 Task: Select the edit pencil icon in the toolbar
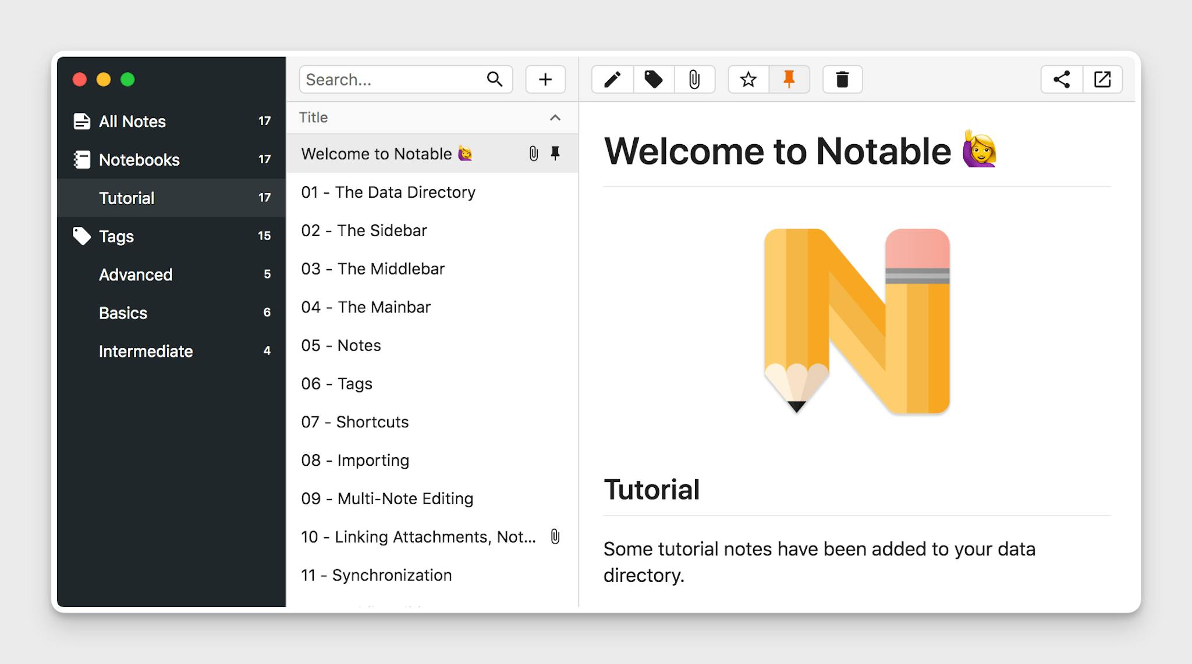click(612, 80)
